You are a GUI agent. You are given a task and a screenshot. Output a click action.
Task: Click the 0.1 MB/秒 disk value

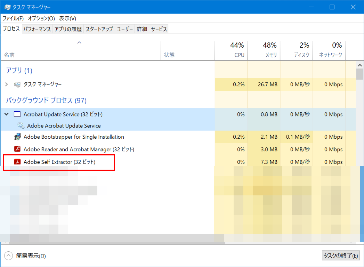pos(298,137)
